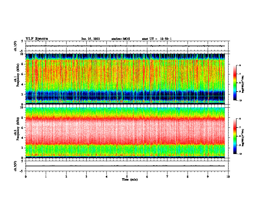The width and height of the screenshot is (257, 198).
Task: Click the ch.1 frequency tick label "2"
Action: 23,94
